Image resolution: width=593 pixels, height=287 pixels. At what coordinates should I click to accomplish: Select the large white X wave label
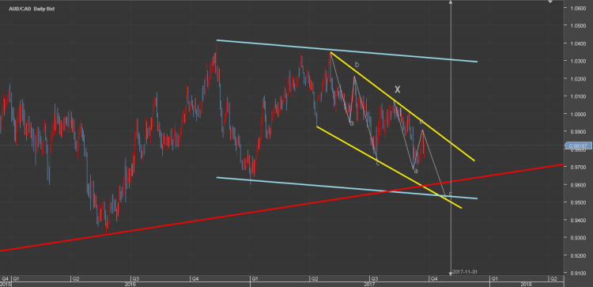pos(398,89)
